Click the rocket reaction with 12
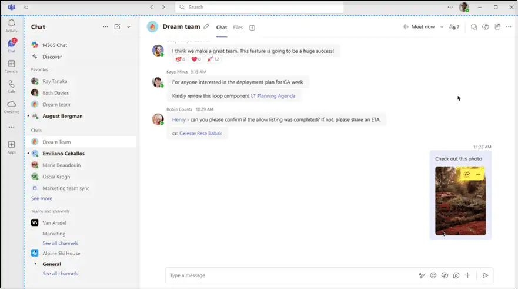518x289 pixels. click(x=213, y=59)
